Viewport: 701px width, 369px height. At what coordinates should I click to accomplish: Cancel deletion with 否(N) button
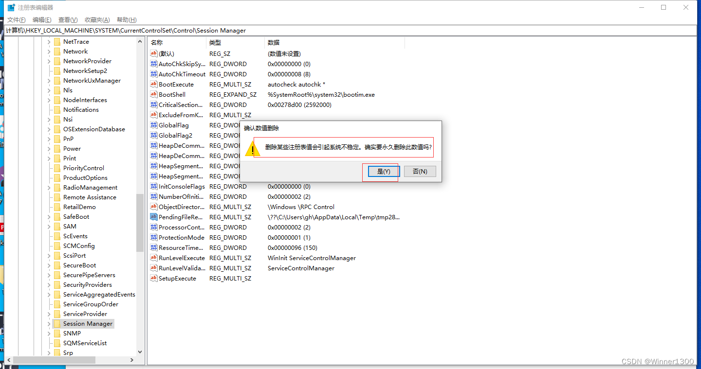click(420, 171)
